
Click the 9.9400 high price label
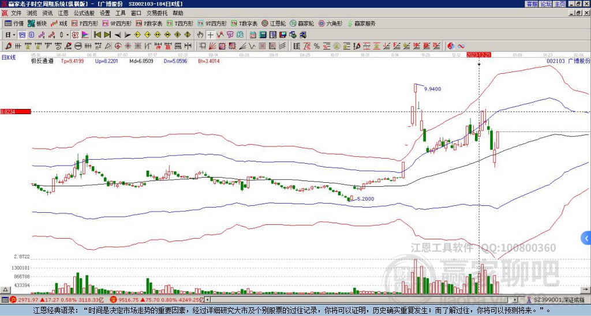point(432,89)
